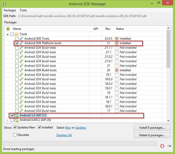Click the SDK Path text
175x154 pixels.
(x=82, y=16)
